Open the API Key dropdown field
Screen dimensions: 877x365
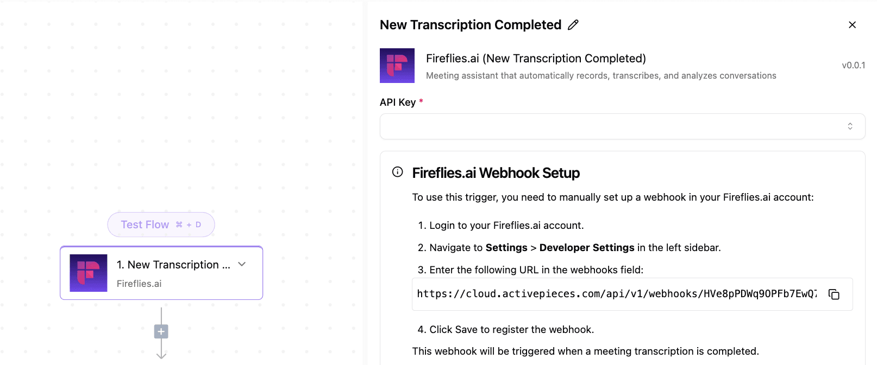pyautogui.click(x=622, y=126)
